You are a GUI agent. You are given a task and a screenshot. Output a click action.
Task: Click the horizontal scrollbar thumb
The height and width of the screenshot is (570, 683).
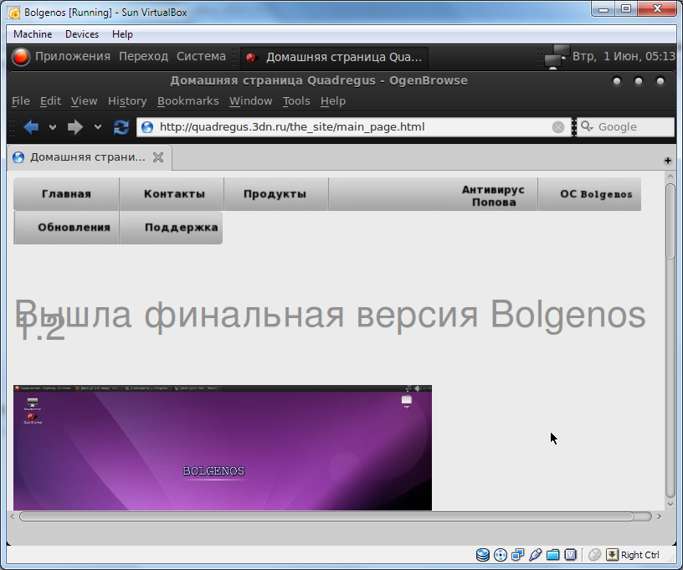click(326, 516)
